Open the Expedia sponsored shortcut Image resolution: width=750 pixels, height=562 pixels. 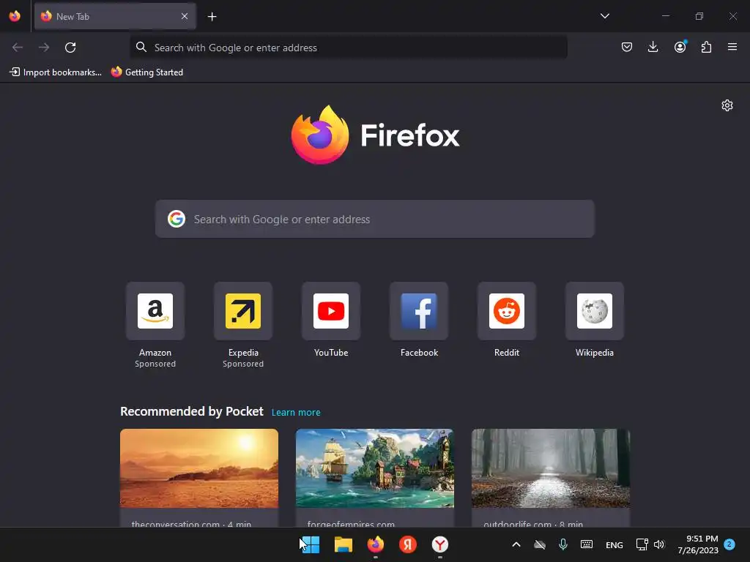pos(243,311)
